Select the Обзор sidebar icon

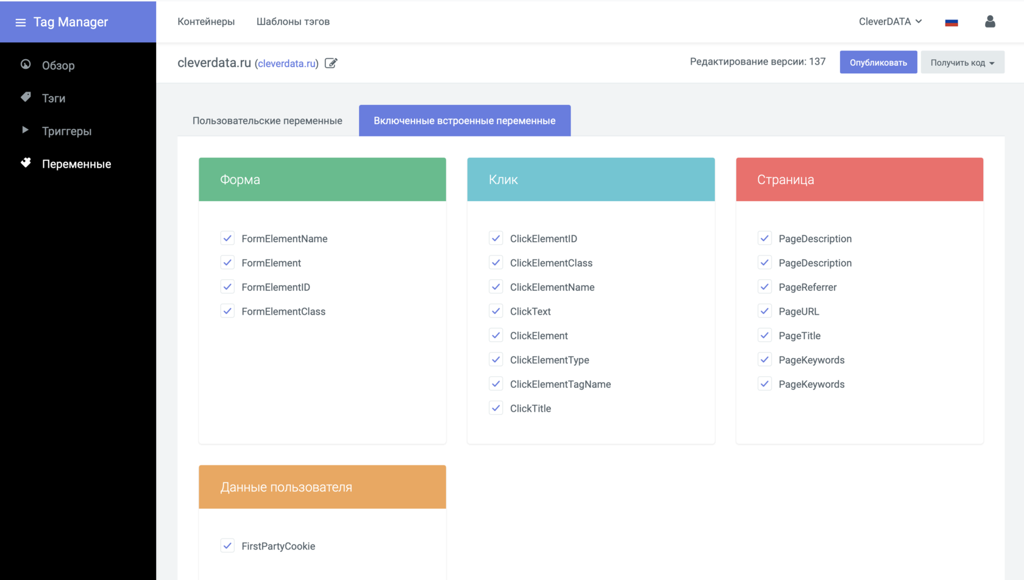(26, 65)
